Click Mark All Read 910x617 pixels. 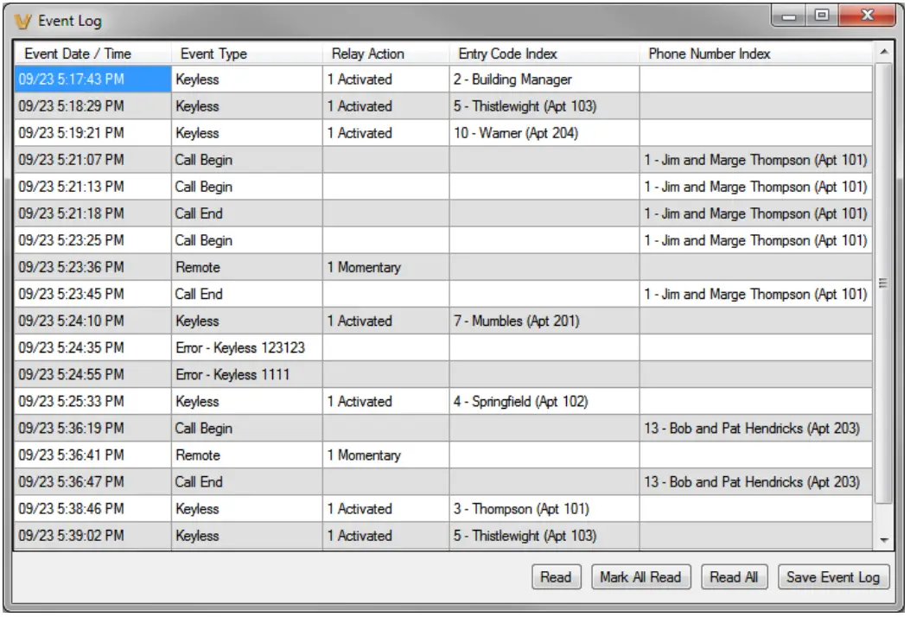(640, 577)
